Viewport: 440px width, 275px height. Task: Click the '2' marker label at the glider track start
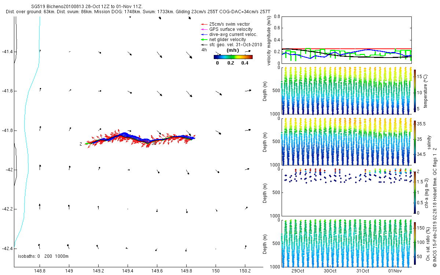[81, 144]
